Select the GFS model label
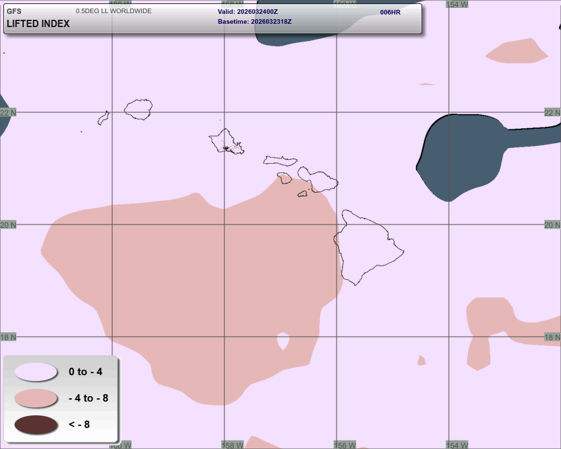The height and width of the screenshot is (449, 561). point(14,11)
